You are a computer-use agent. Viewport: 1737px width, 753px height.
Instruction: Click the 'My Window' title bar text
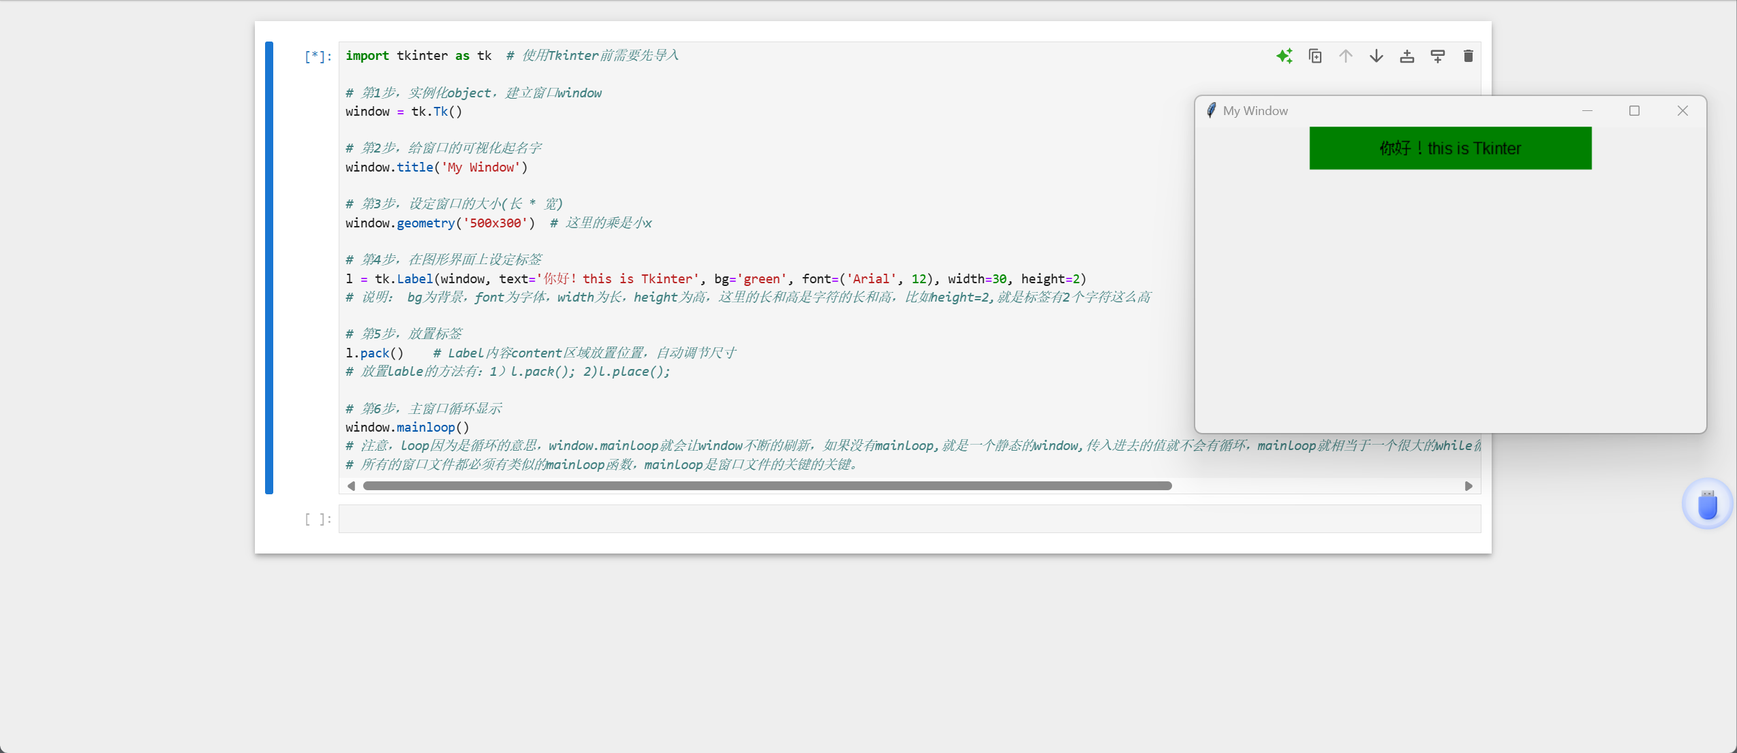[x=1255, y=110]
